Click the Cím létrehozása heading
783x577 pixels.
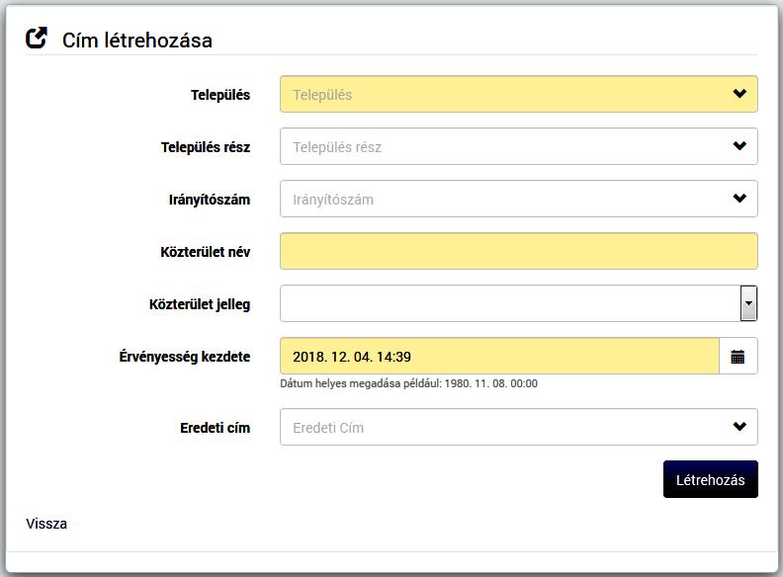(137, 41)
